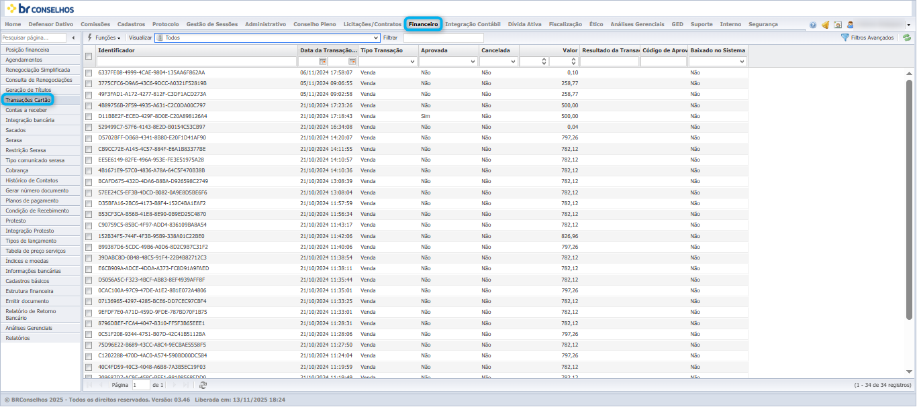
Task: Open Integração bancária sidebar item
Action: tap(40, 120)
